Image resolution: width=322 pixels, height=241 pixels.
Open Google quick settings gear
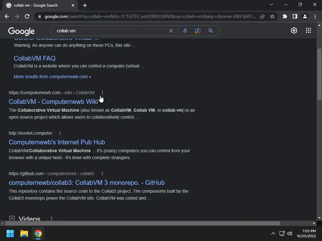[x=294, y=30]
